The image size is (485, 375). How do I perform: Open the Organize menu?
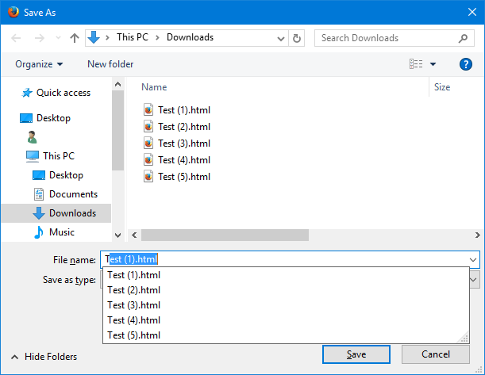[39, 64]
